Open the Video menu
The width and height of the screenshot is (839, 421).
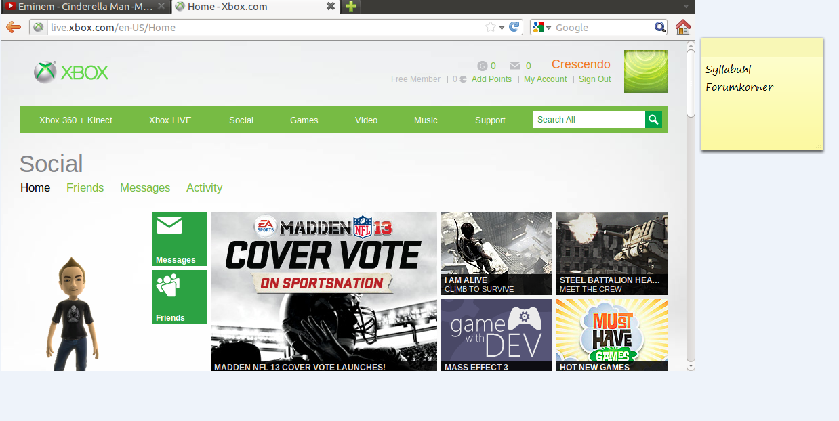click(x=367, y=120)
